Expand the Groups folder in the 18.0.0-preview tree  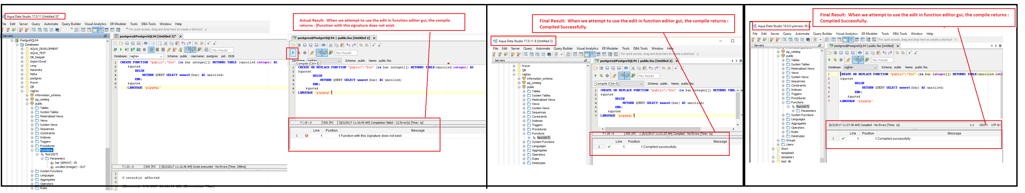(778, 141)
